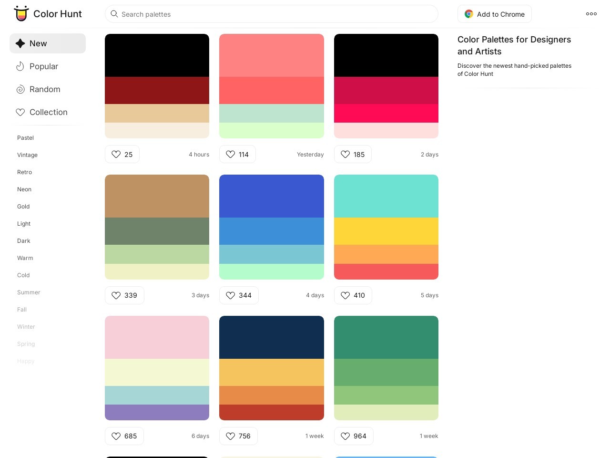Open the Random palettes section
This screenshot has width=610, height=458.
[48, 89]
